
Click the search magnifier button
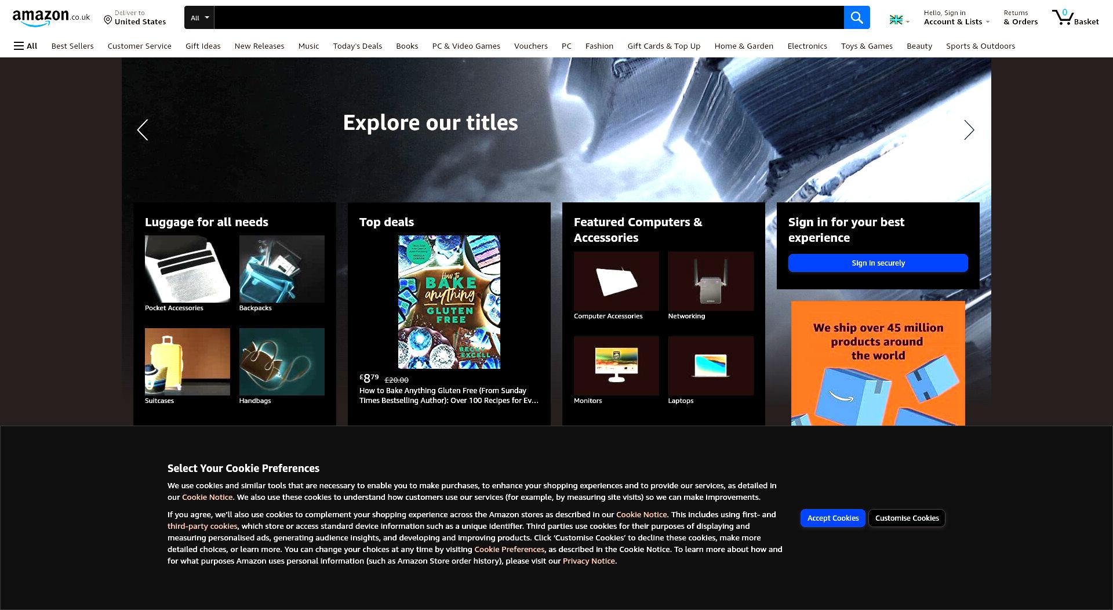coord(857,17)
